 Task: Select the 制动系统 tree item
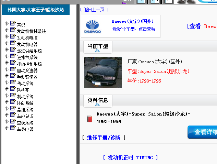25,97
